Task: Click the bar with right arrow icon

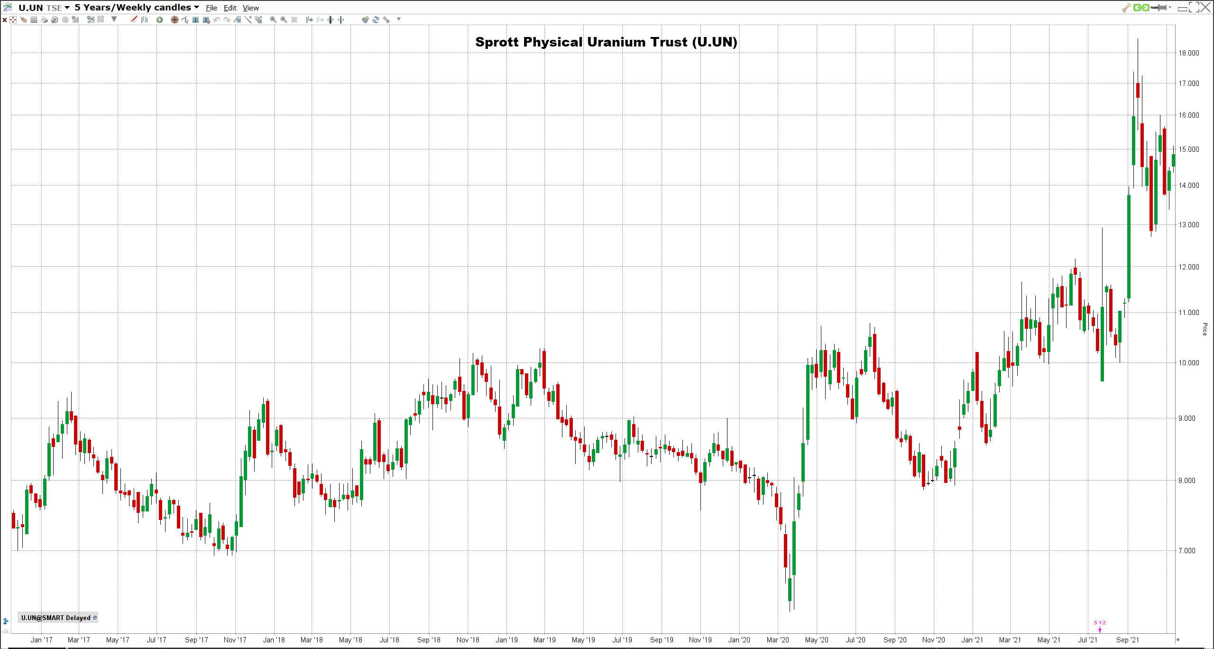Action: [x=309, y=20]
